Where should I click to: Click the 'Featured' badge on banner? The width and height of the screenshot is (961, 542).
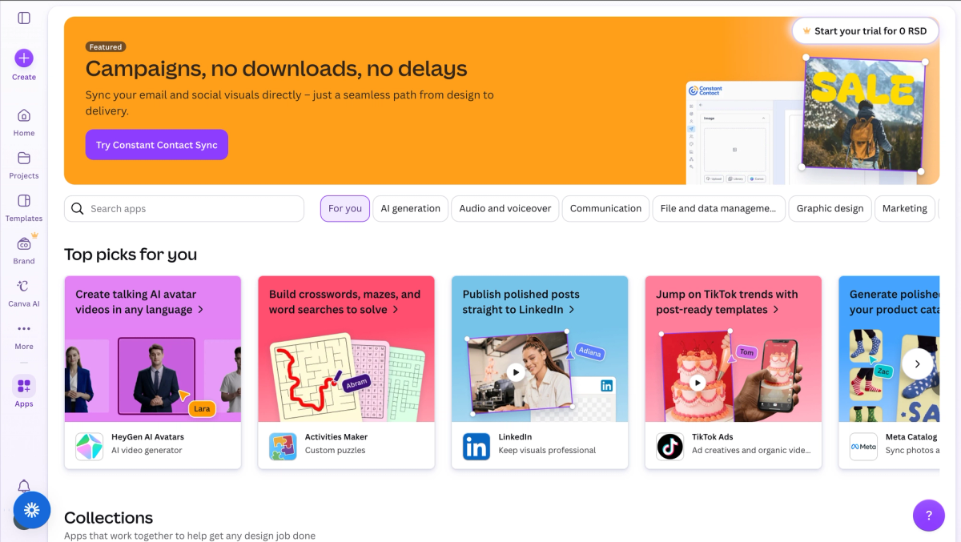pyautogui.click(x=106, y=47)
